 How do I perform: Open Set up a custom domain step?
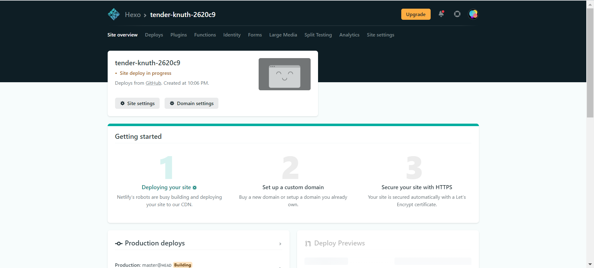(x=293, y=187)
